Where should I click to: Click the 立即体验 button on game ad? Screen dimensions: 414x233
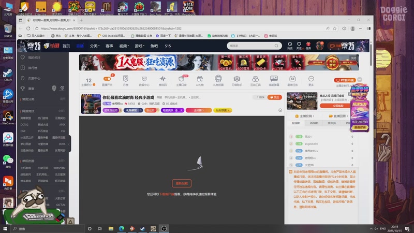click(x=338, y=106)
